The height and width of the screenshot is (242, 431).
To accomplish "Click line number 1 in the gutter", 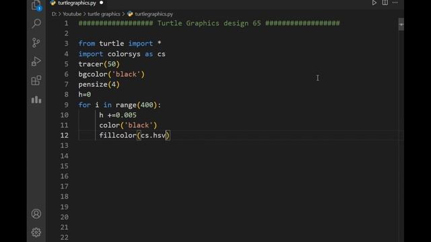I will [x=66, y=24].
